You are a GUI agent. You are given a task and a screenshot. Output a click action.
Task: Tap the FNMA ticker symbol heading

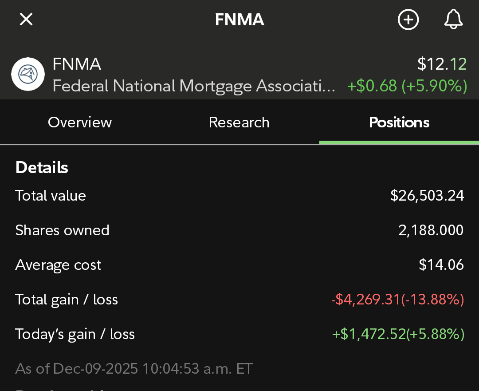(77, 64)
